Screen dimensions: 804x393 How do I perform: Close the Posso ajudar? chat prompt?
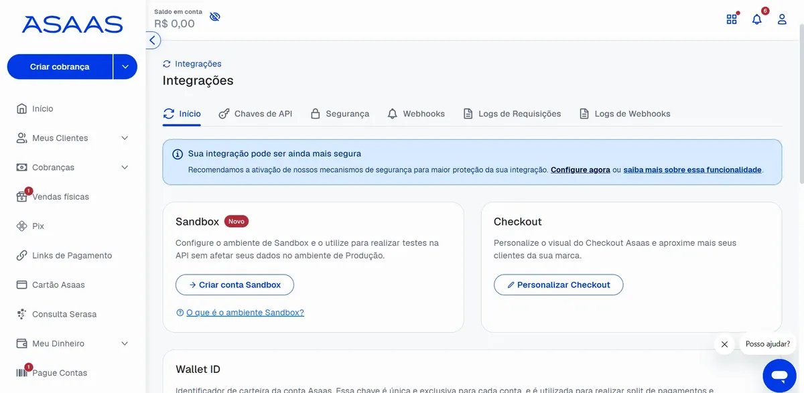point(724,344)
